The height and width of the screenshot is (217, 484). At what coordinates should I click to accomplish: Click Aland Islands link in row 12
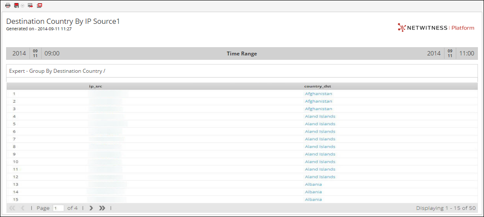point(320,177)
